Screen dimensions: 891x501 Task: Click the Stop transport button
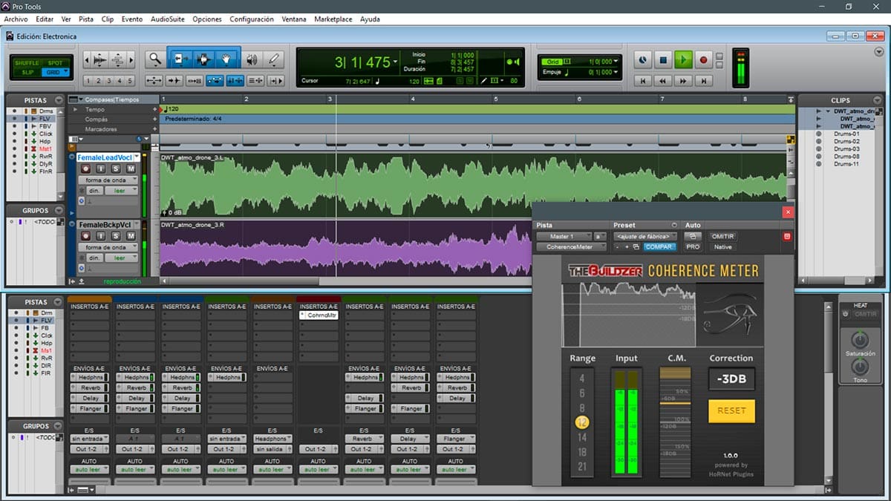[x=665, y=59]
